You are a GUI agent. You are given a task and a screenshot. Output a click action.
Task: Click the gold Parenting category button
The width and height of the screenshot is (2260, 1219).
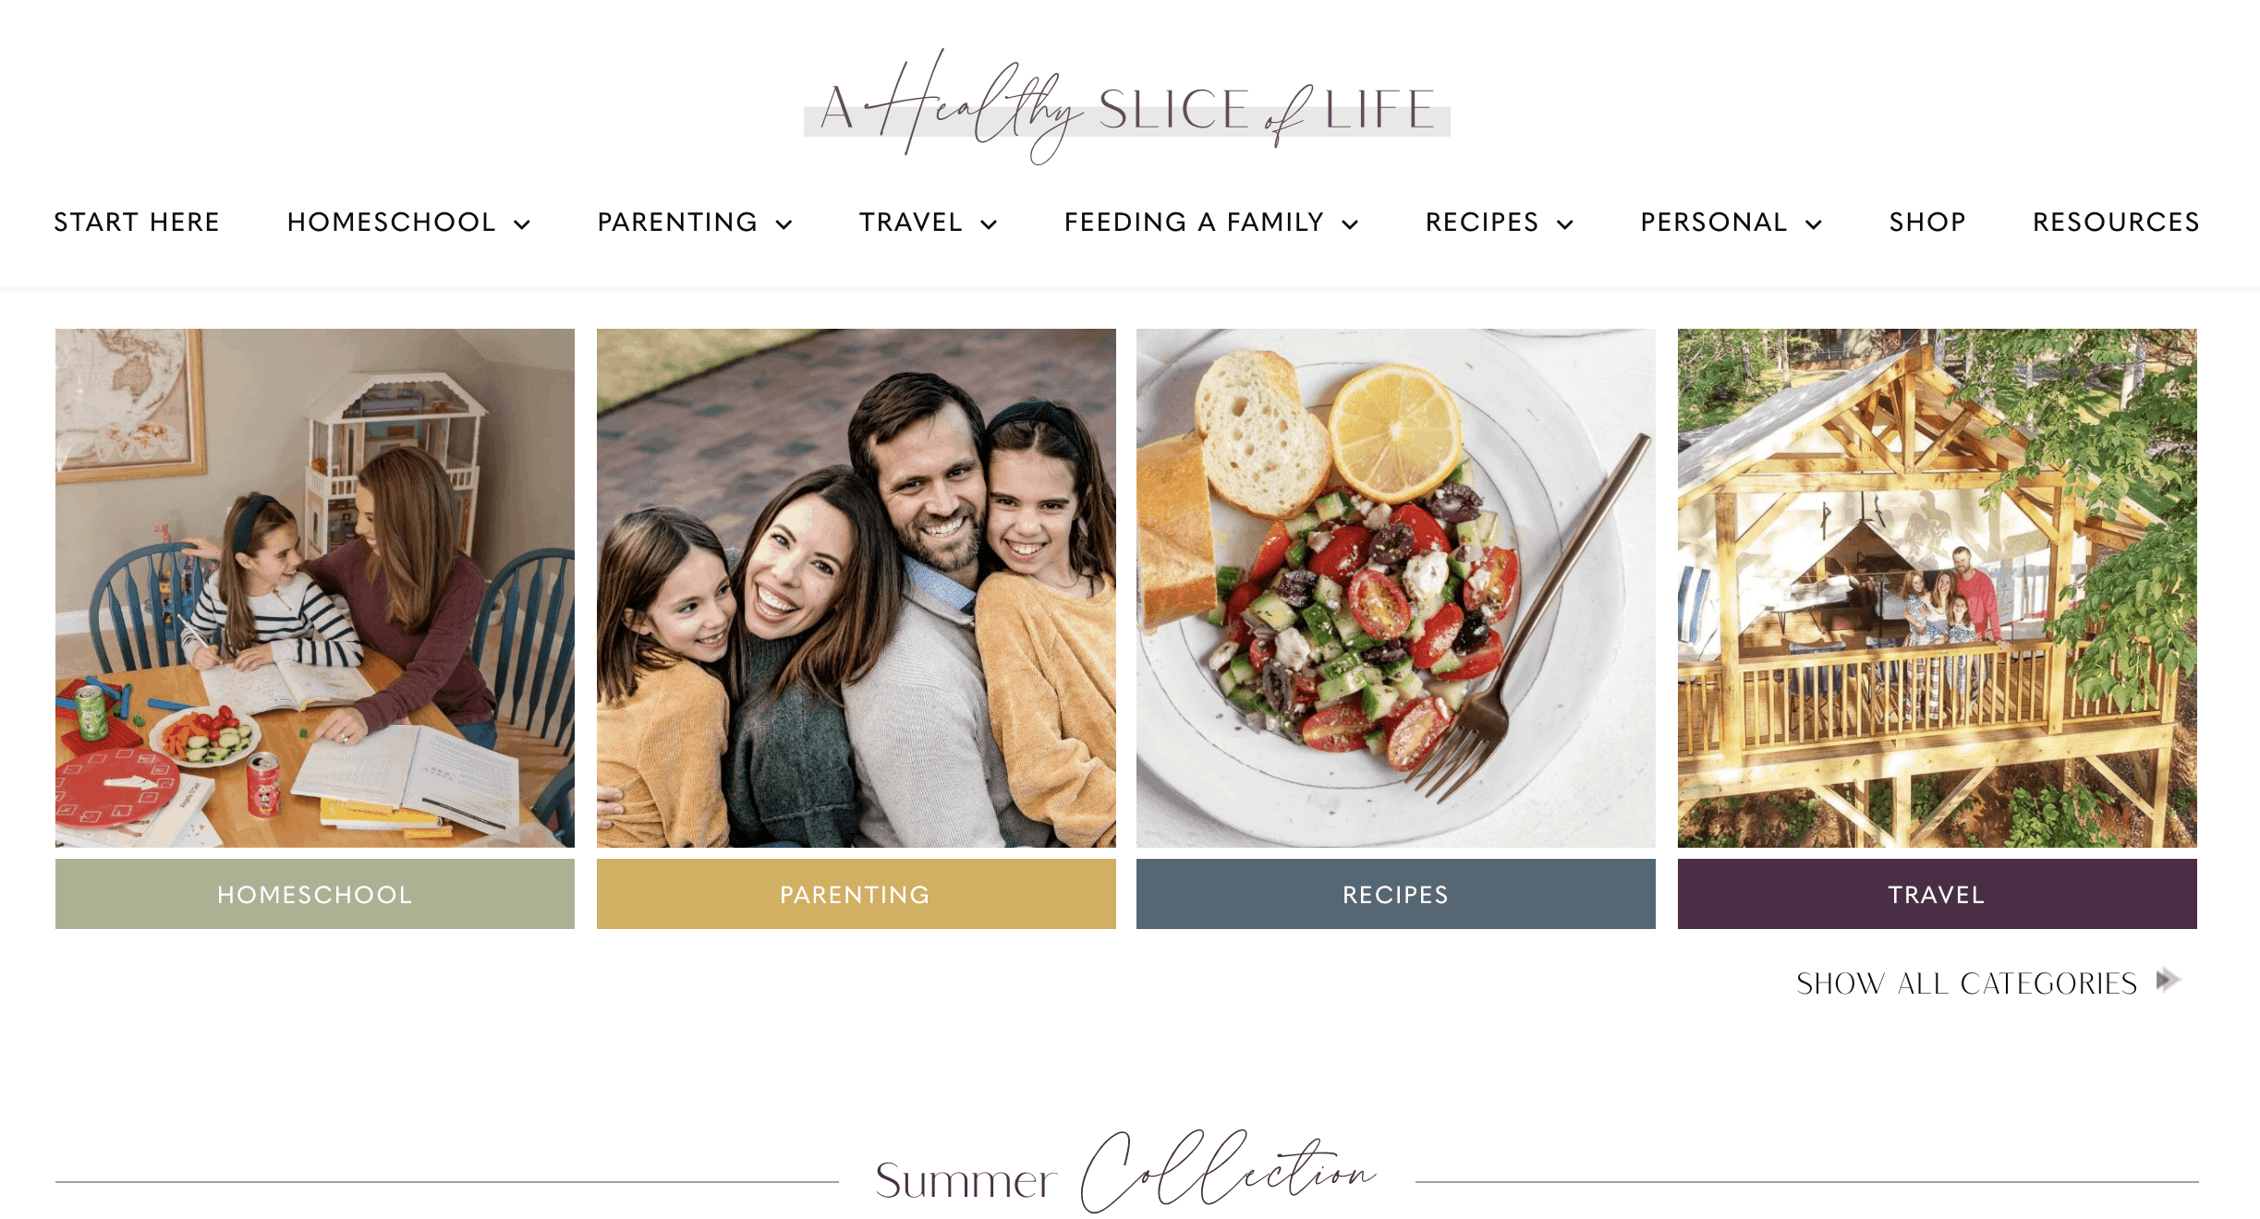pos(856,894)
